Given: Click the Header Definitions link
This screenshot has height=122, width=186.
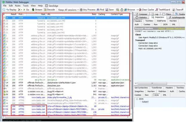Looking at the screenshot, I should click(176, 28).
